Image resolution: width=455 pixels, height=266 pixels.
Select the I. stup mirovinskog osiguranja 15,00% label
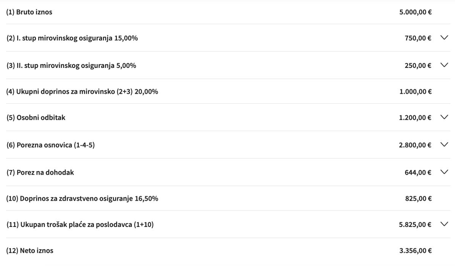(x=72, y=38)
